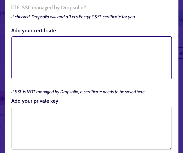The width and height of the screenshot is (183, 153).
Task: Click the pink 'ej' badge behind the dialog
Action: [x=2, y=98]
